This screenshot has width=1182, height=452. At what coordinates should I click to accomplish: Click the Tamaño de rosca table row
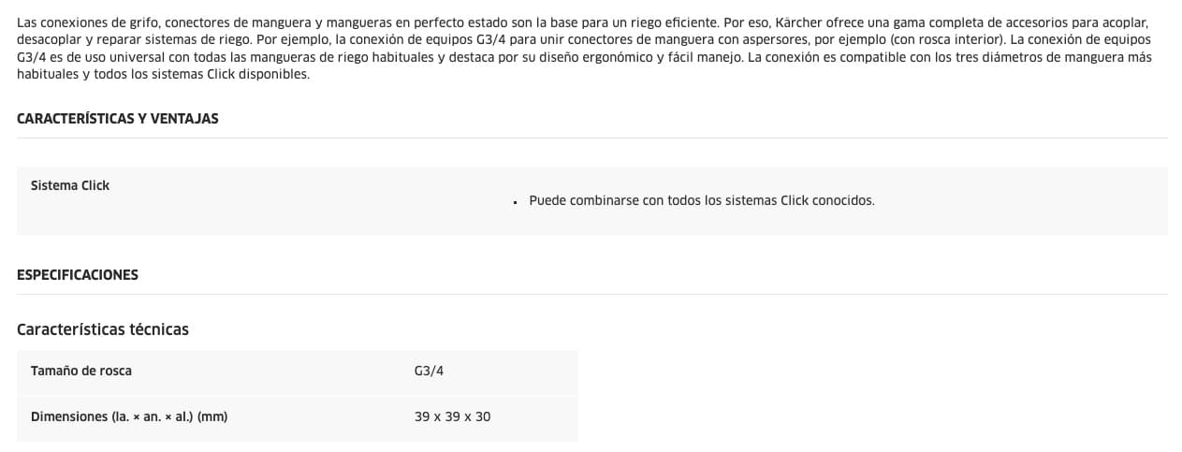298,372
